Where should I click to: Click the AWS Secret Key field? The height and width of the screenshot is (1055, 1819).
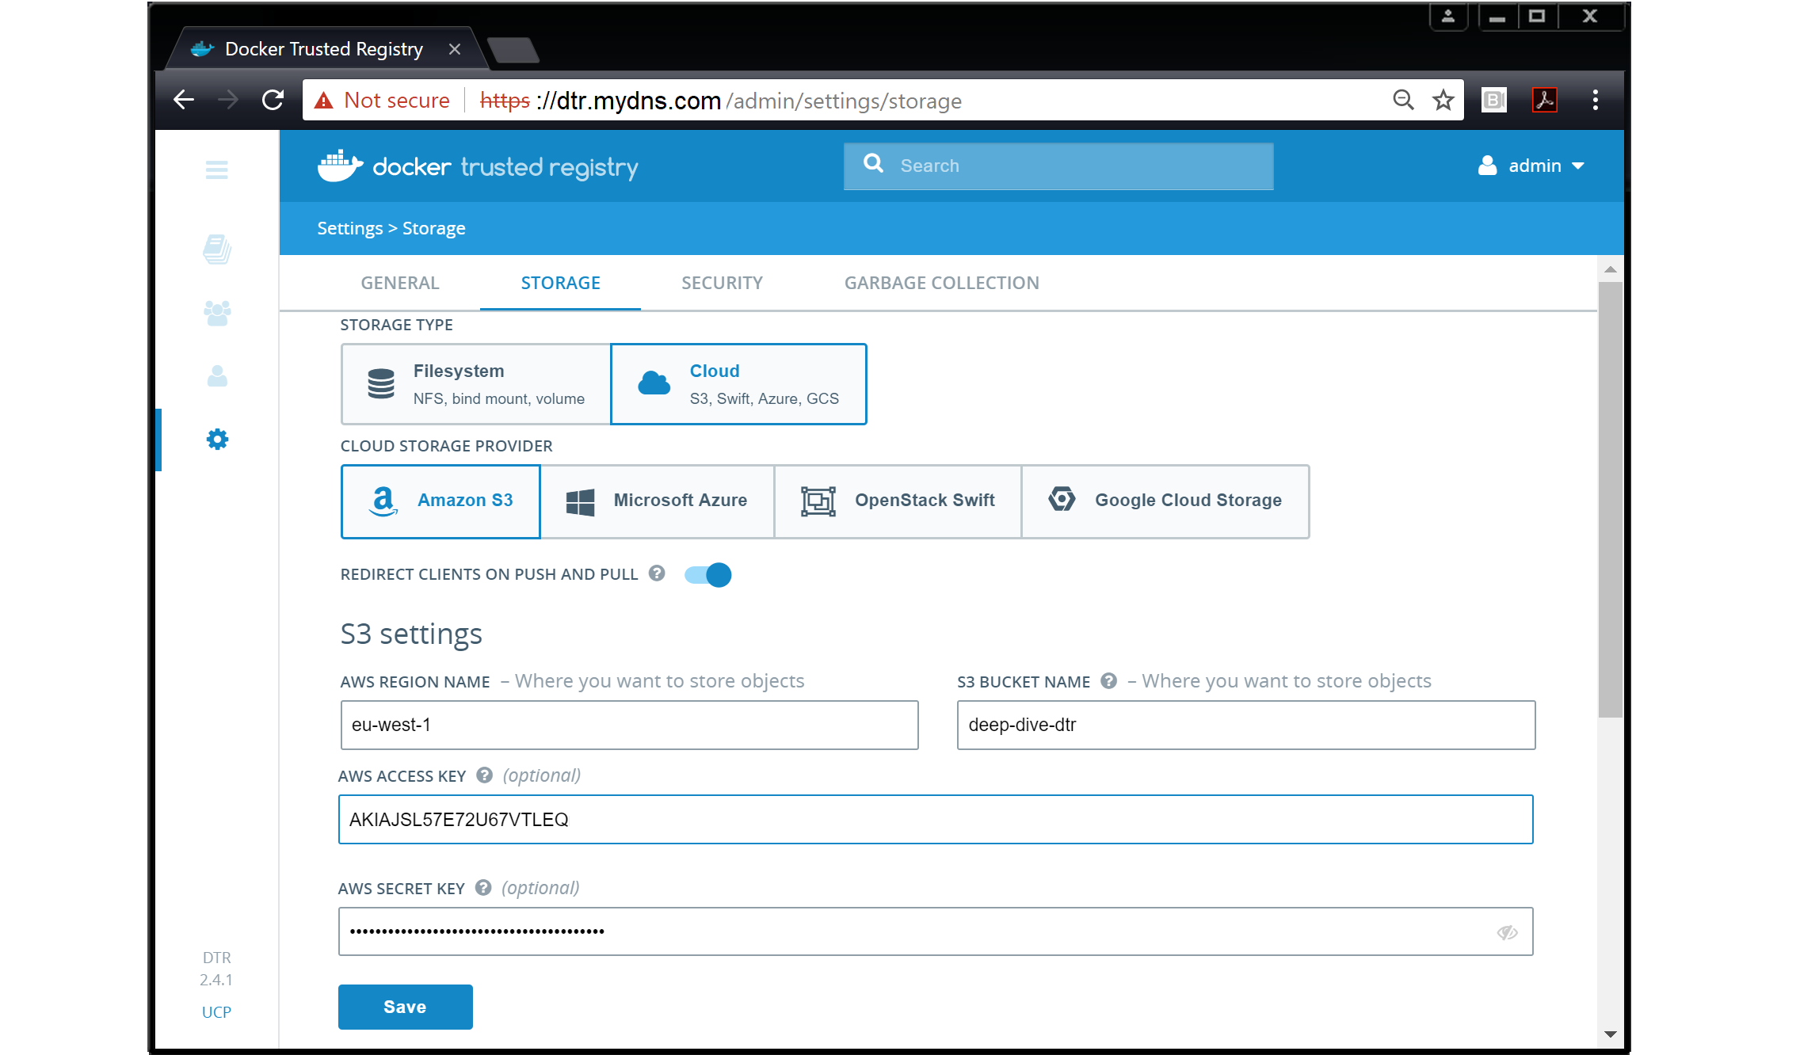tap(936, 931)
